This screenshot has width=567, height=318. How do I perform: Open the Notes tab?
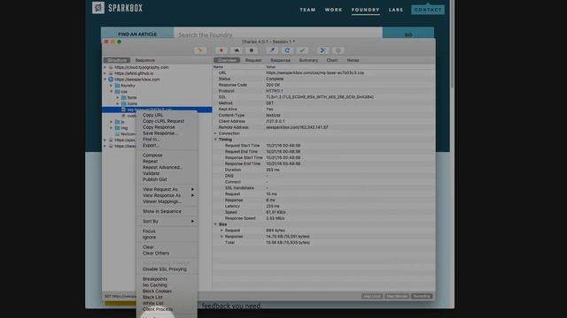coord(353,60)
